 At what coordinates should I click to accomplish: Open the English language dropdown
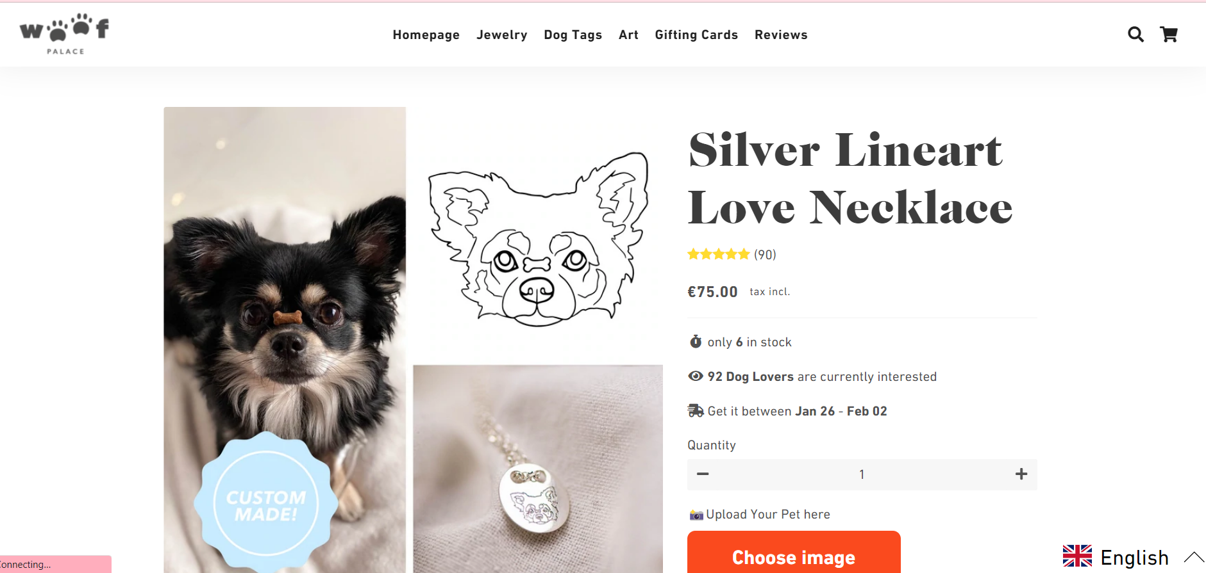1134,558
